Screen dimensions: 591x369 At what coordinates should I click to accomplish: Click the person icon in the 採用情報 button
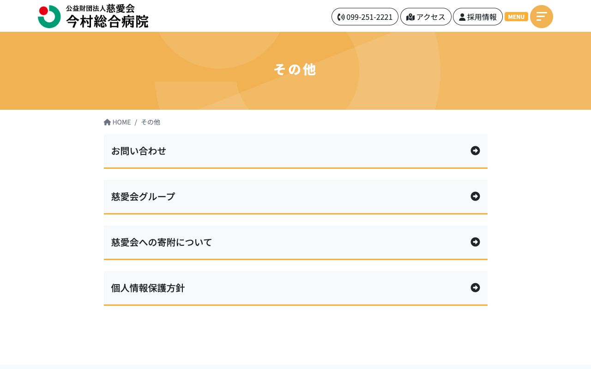point(462,17)
